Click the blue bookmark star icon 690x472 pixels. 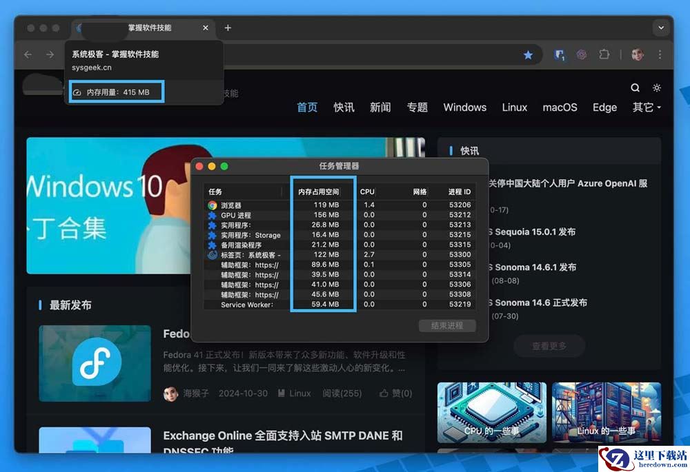coord(528,55)
